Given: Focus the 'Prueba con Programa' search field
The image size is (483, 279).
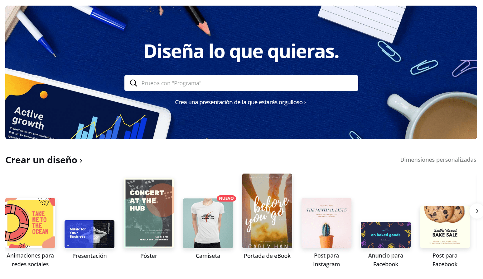Looking at the screenshot, I should (241, 83).
